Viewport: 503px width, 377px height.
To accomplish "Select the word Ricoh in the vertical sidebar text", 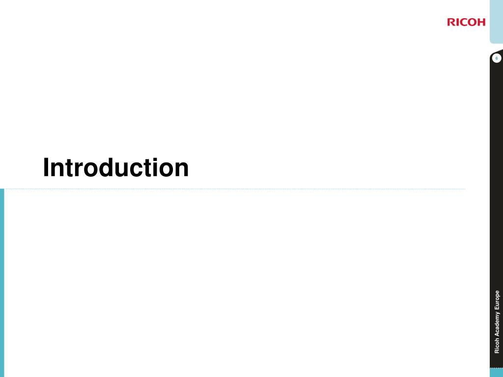I will [497, 346].
